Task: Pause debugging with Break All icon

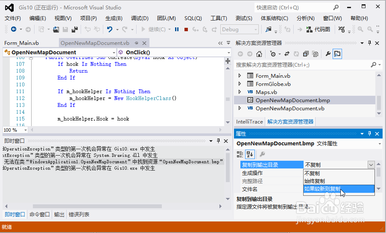Action: coord(177,29)
